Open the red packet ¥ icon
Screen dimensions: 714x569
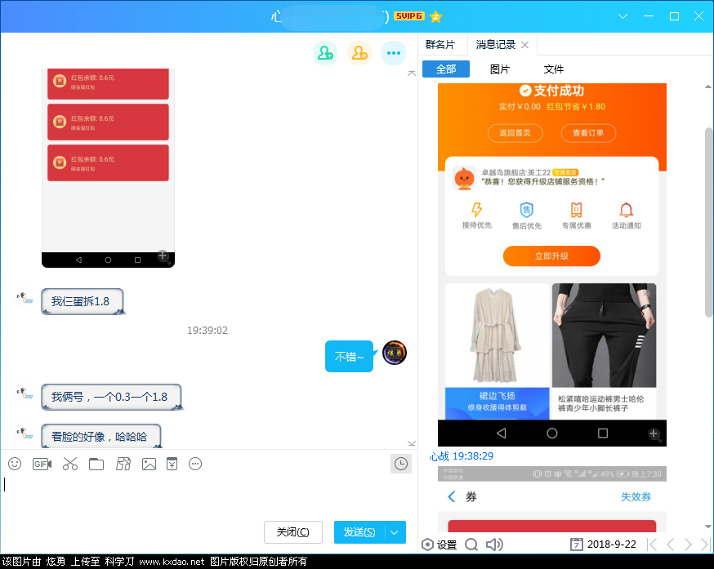click(x=172, y=464)
